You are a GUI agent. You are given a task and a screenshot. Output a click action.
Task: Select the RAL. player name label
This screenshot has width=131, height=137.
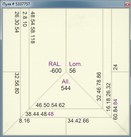pos(55,64)
